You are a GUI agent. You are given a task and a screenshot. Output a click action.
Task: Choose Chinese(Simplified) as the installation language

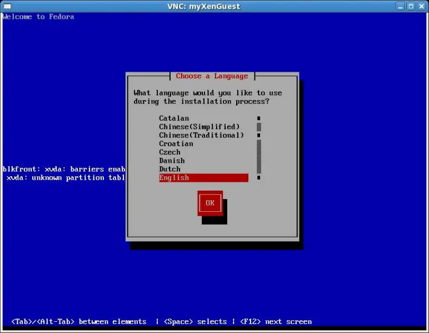pyautogui.click(x=199, y=127)
